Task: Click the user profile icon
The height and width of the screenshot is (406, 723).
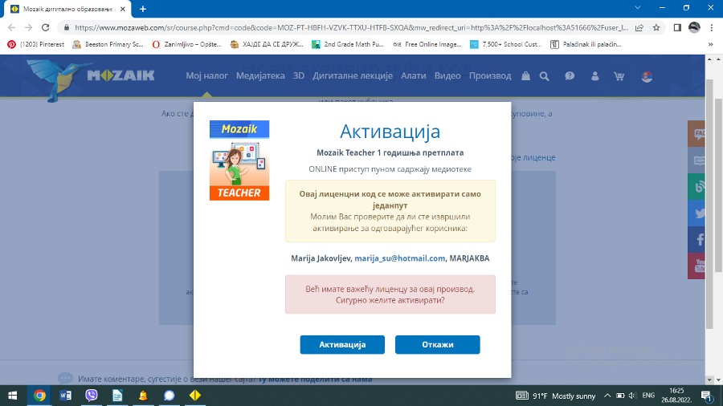Action: click(x=594, y=76)
